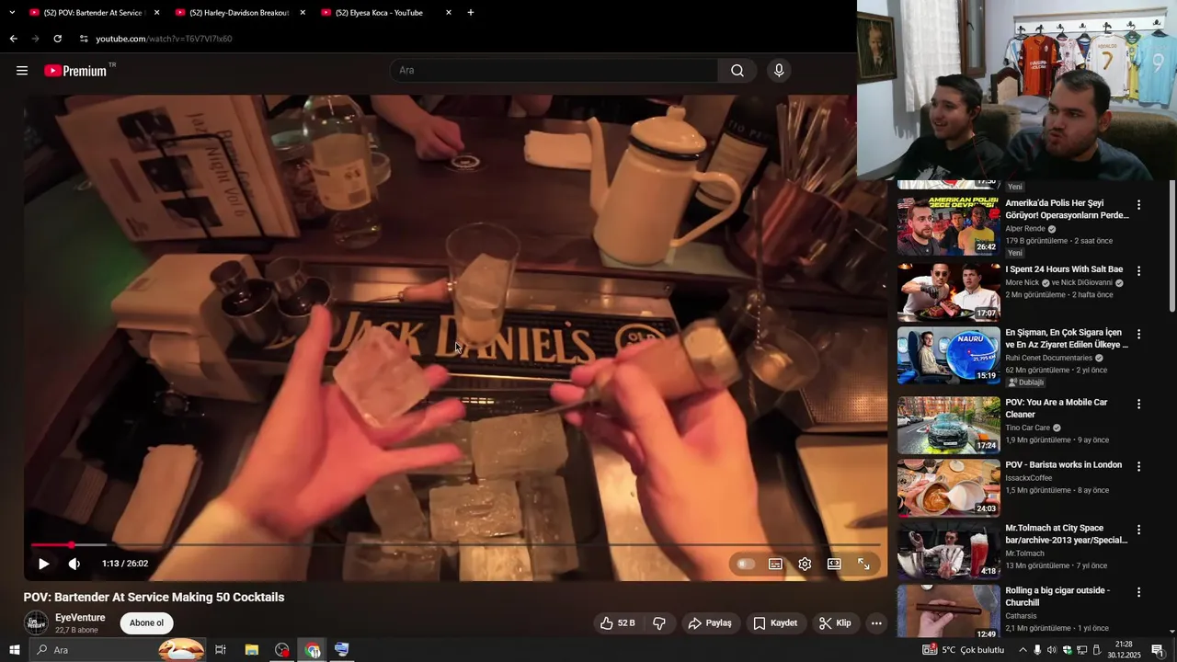The image size is (1177, 662).
Task: Switch the player to theater mode
Action: coord(834,564)
